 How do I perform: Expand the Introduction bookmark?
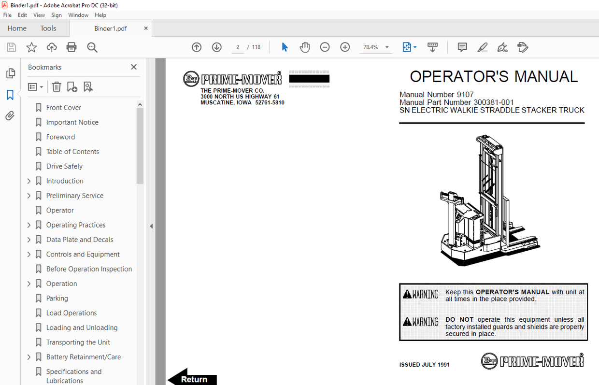point(29,181)
